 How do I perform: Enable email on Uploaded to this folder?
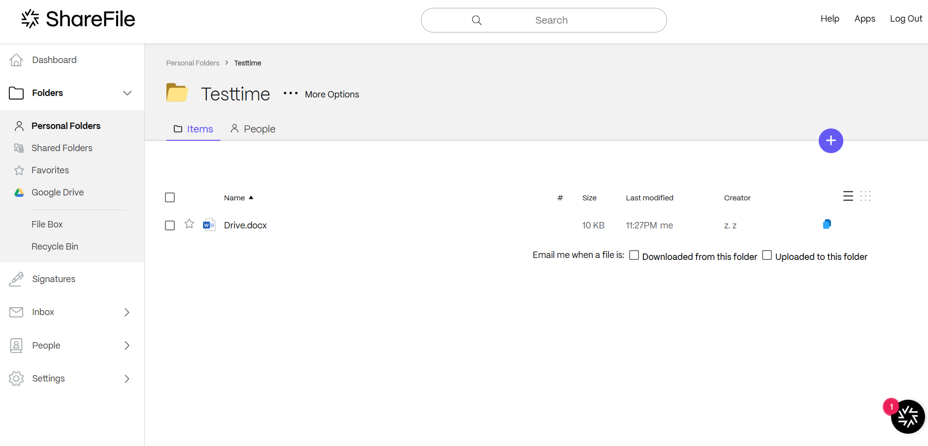click(x=767, y=255)
